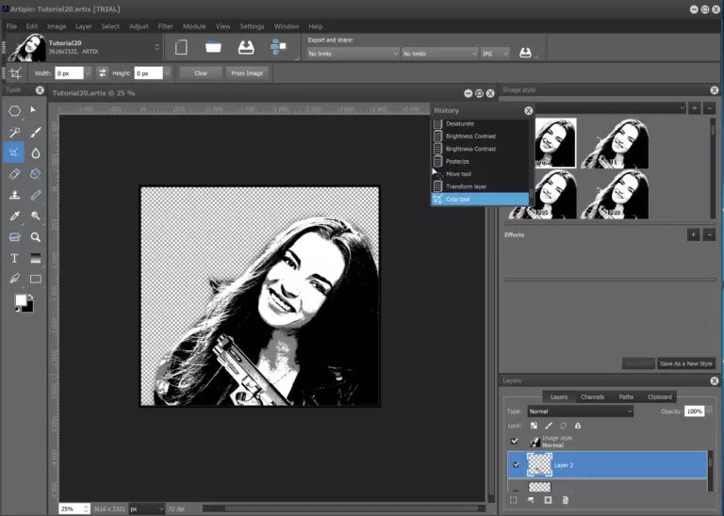Click the foreground color swatch
Viewport: 724px width, 516px height.
point(20,300)
